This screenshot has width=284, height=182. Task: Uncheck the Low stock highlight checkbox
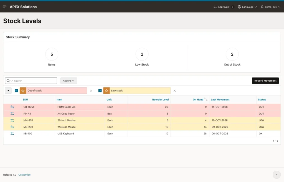pyautogui.click(x=100, y=91)
